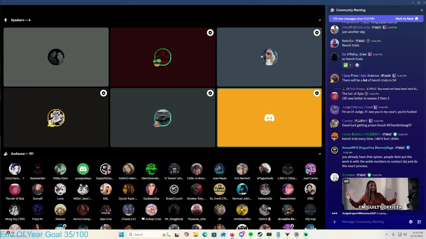Click the moderator badge on red speaker tile
Image resolution: width=426 pixels, height=239 pixels.
pyautogui.click(x=210, y=33)
